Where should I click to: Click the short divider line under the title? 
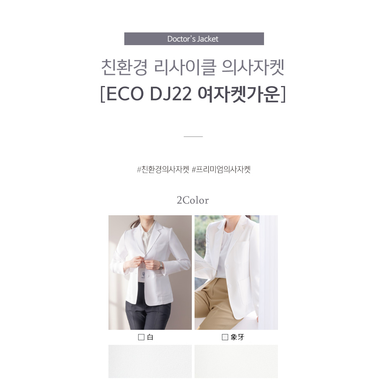pos(193,137)
